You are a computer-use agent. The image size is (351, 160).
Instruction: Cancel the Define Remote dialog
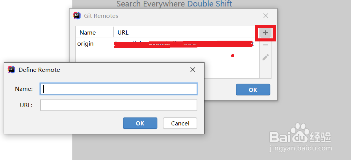[x=180, y=123]
